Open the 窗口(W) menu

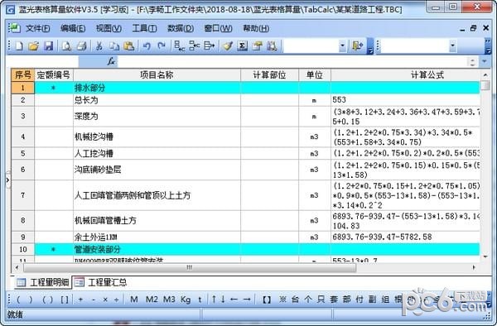[218, 28]
